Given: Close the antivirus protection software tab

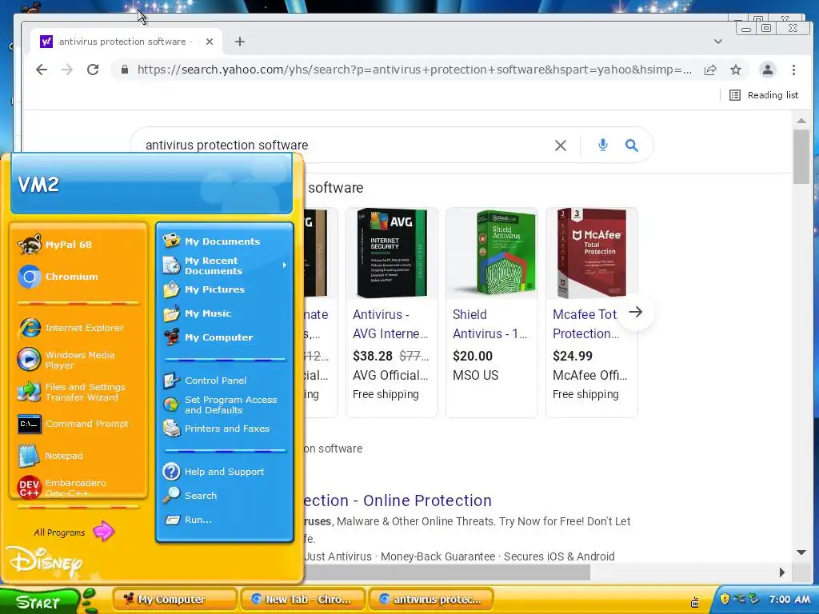Looking at the screenshot, I should [x=210, y=42].
